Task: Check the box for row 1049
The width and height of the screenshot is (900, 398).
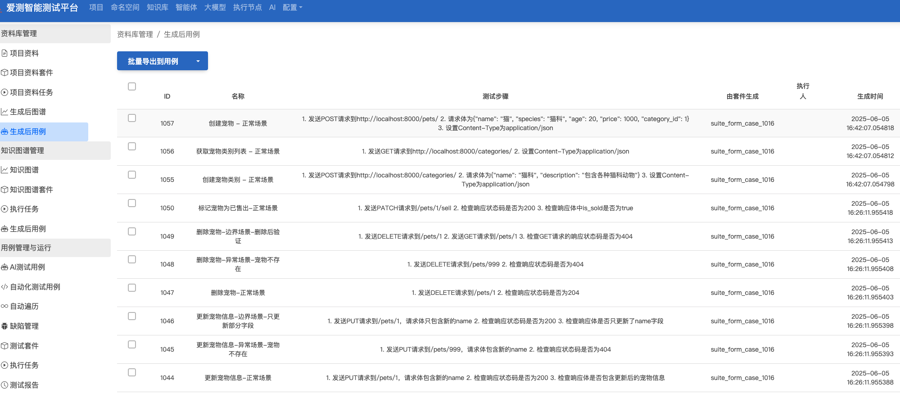Action: pyautogui.click(x=132, y=231)
